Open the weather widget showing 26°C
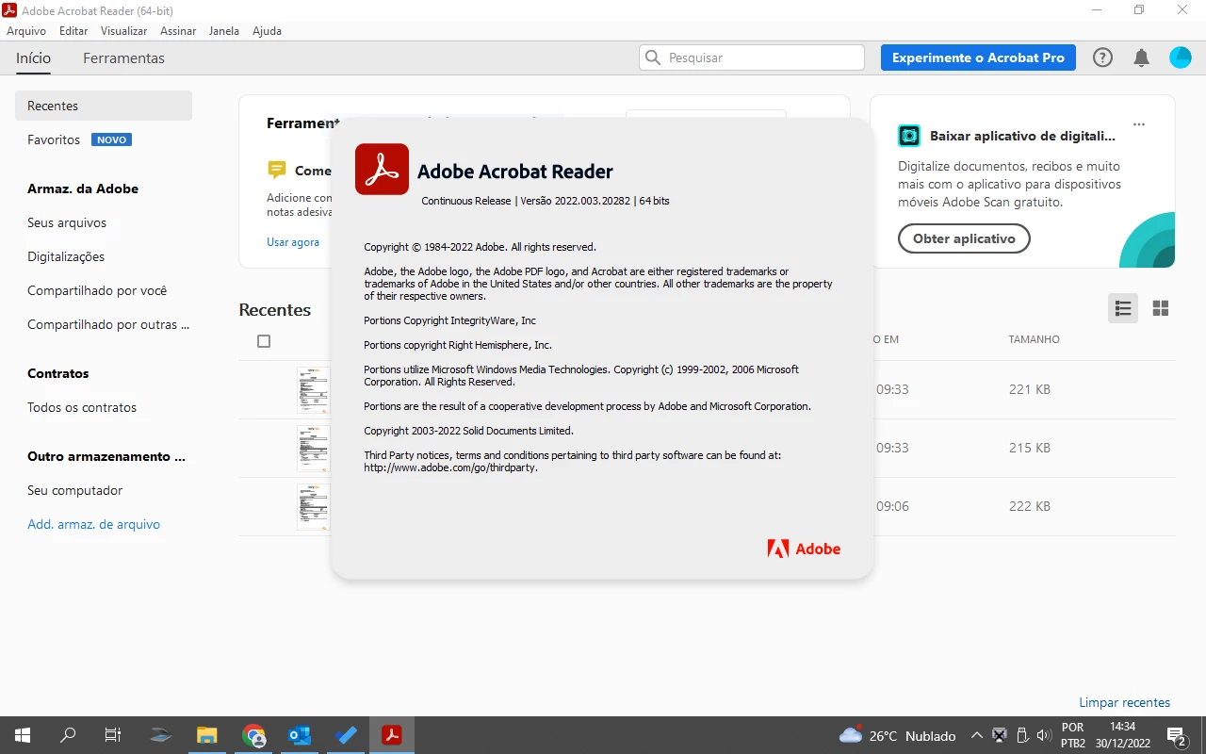Viewport: 1206px width, 754px height. (x=897, y=735)
